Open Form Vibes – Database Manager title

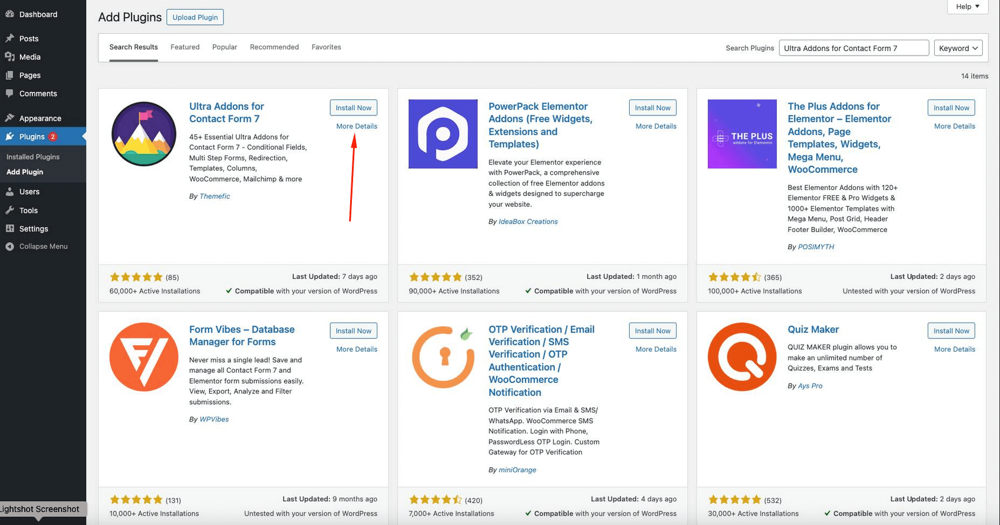click(242, 336)
